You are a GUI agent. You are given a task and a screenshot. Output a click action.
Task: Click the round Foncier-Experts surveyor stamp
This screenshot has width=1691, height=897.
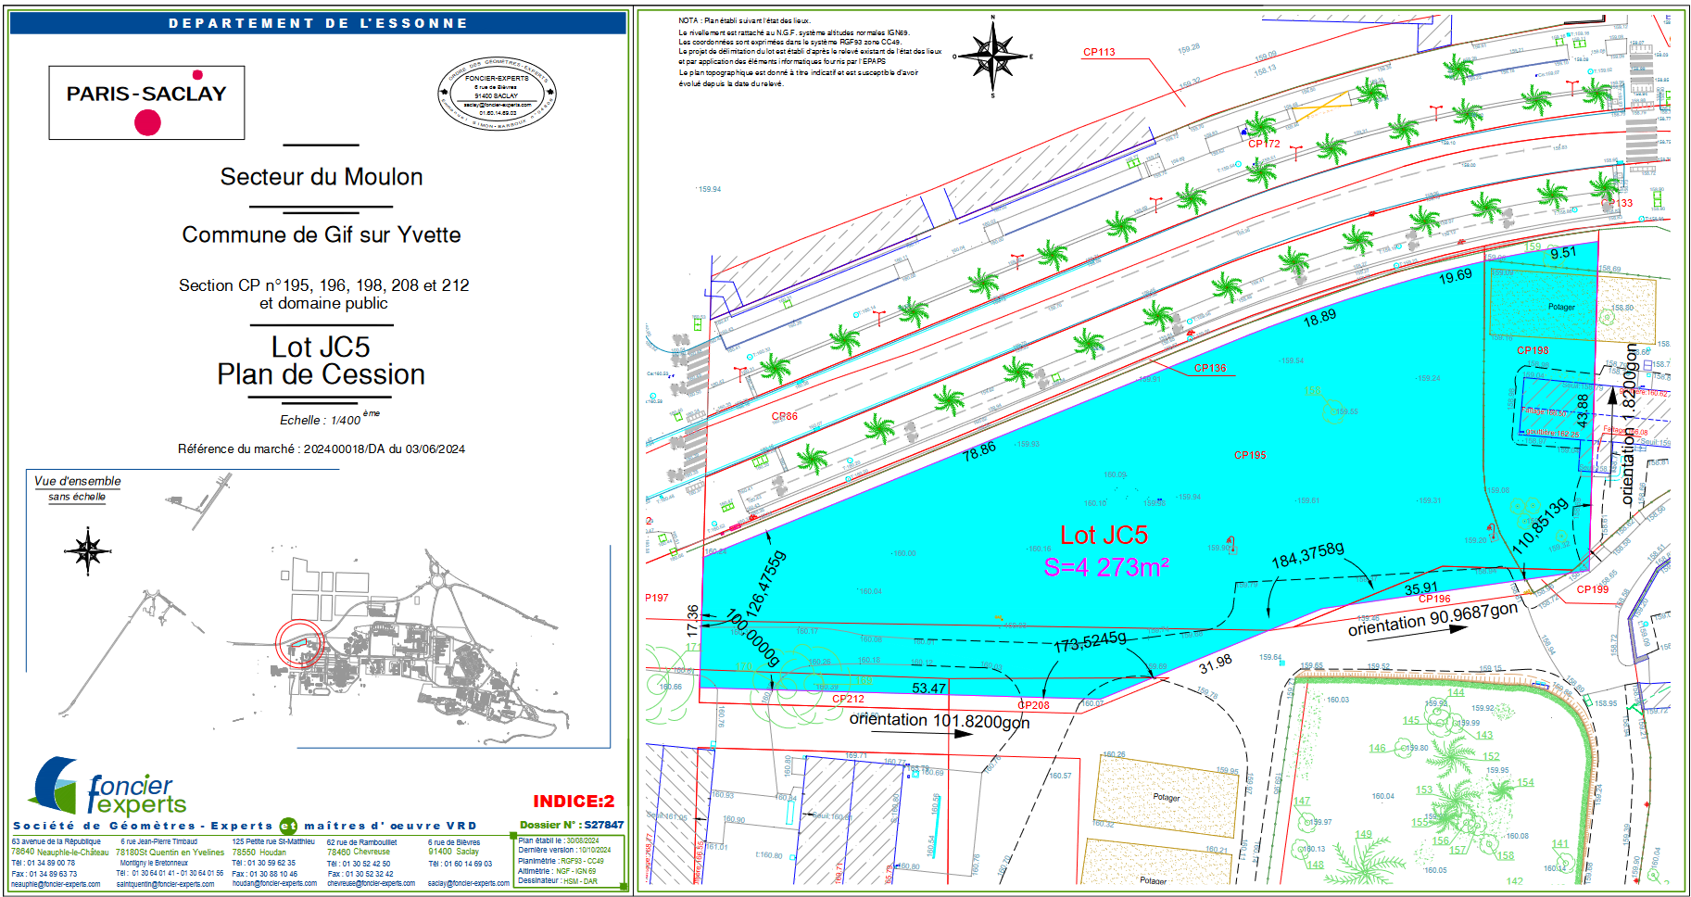point(497,95)
